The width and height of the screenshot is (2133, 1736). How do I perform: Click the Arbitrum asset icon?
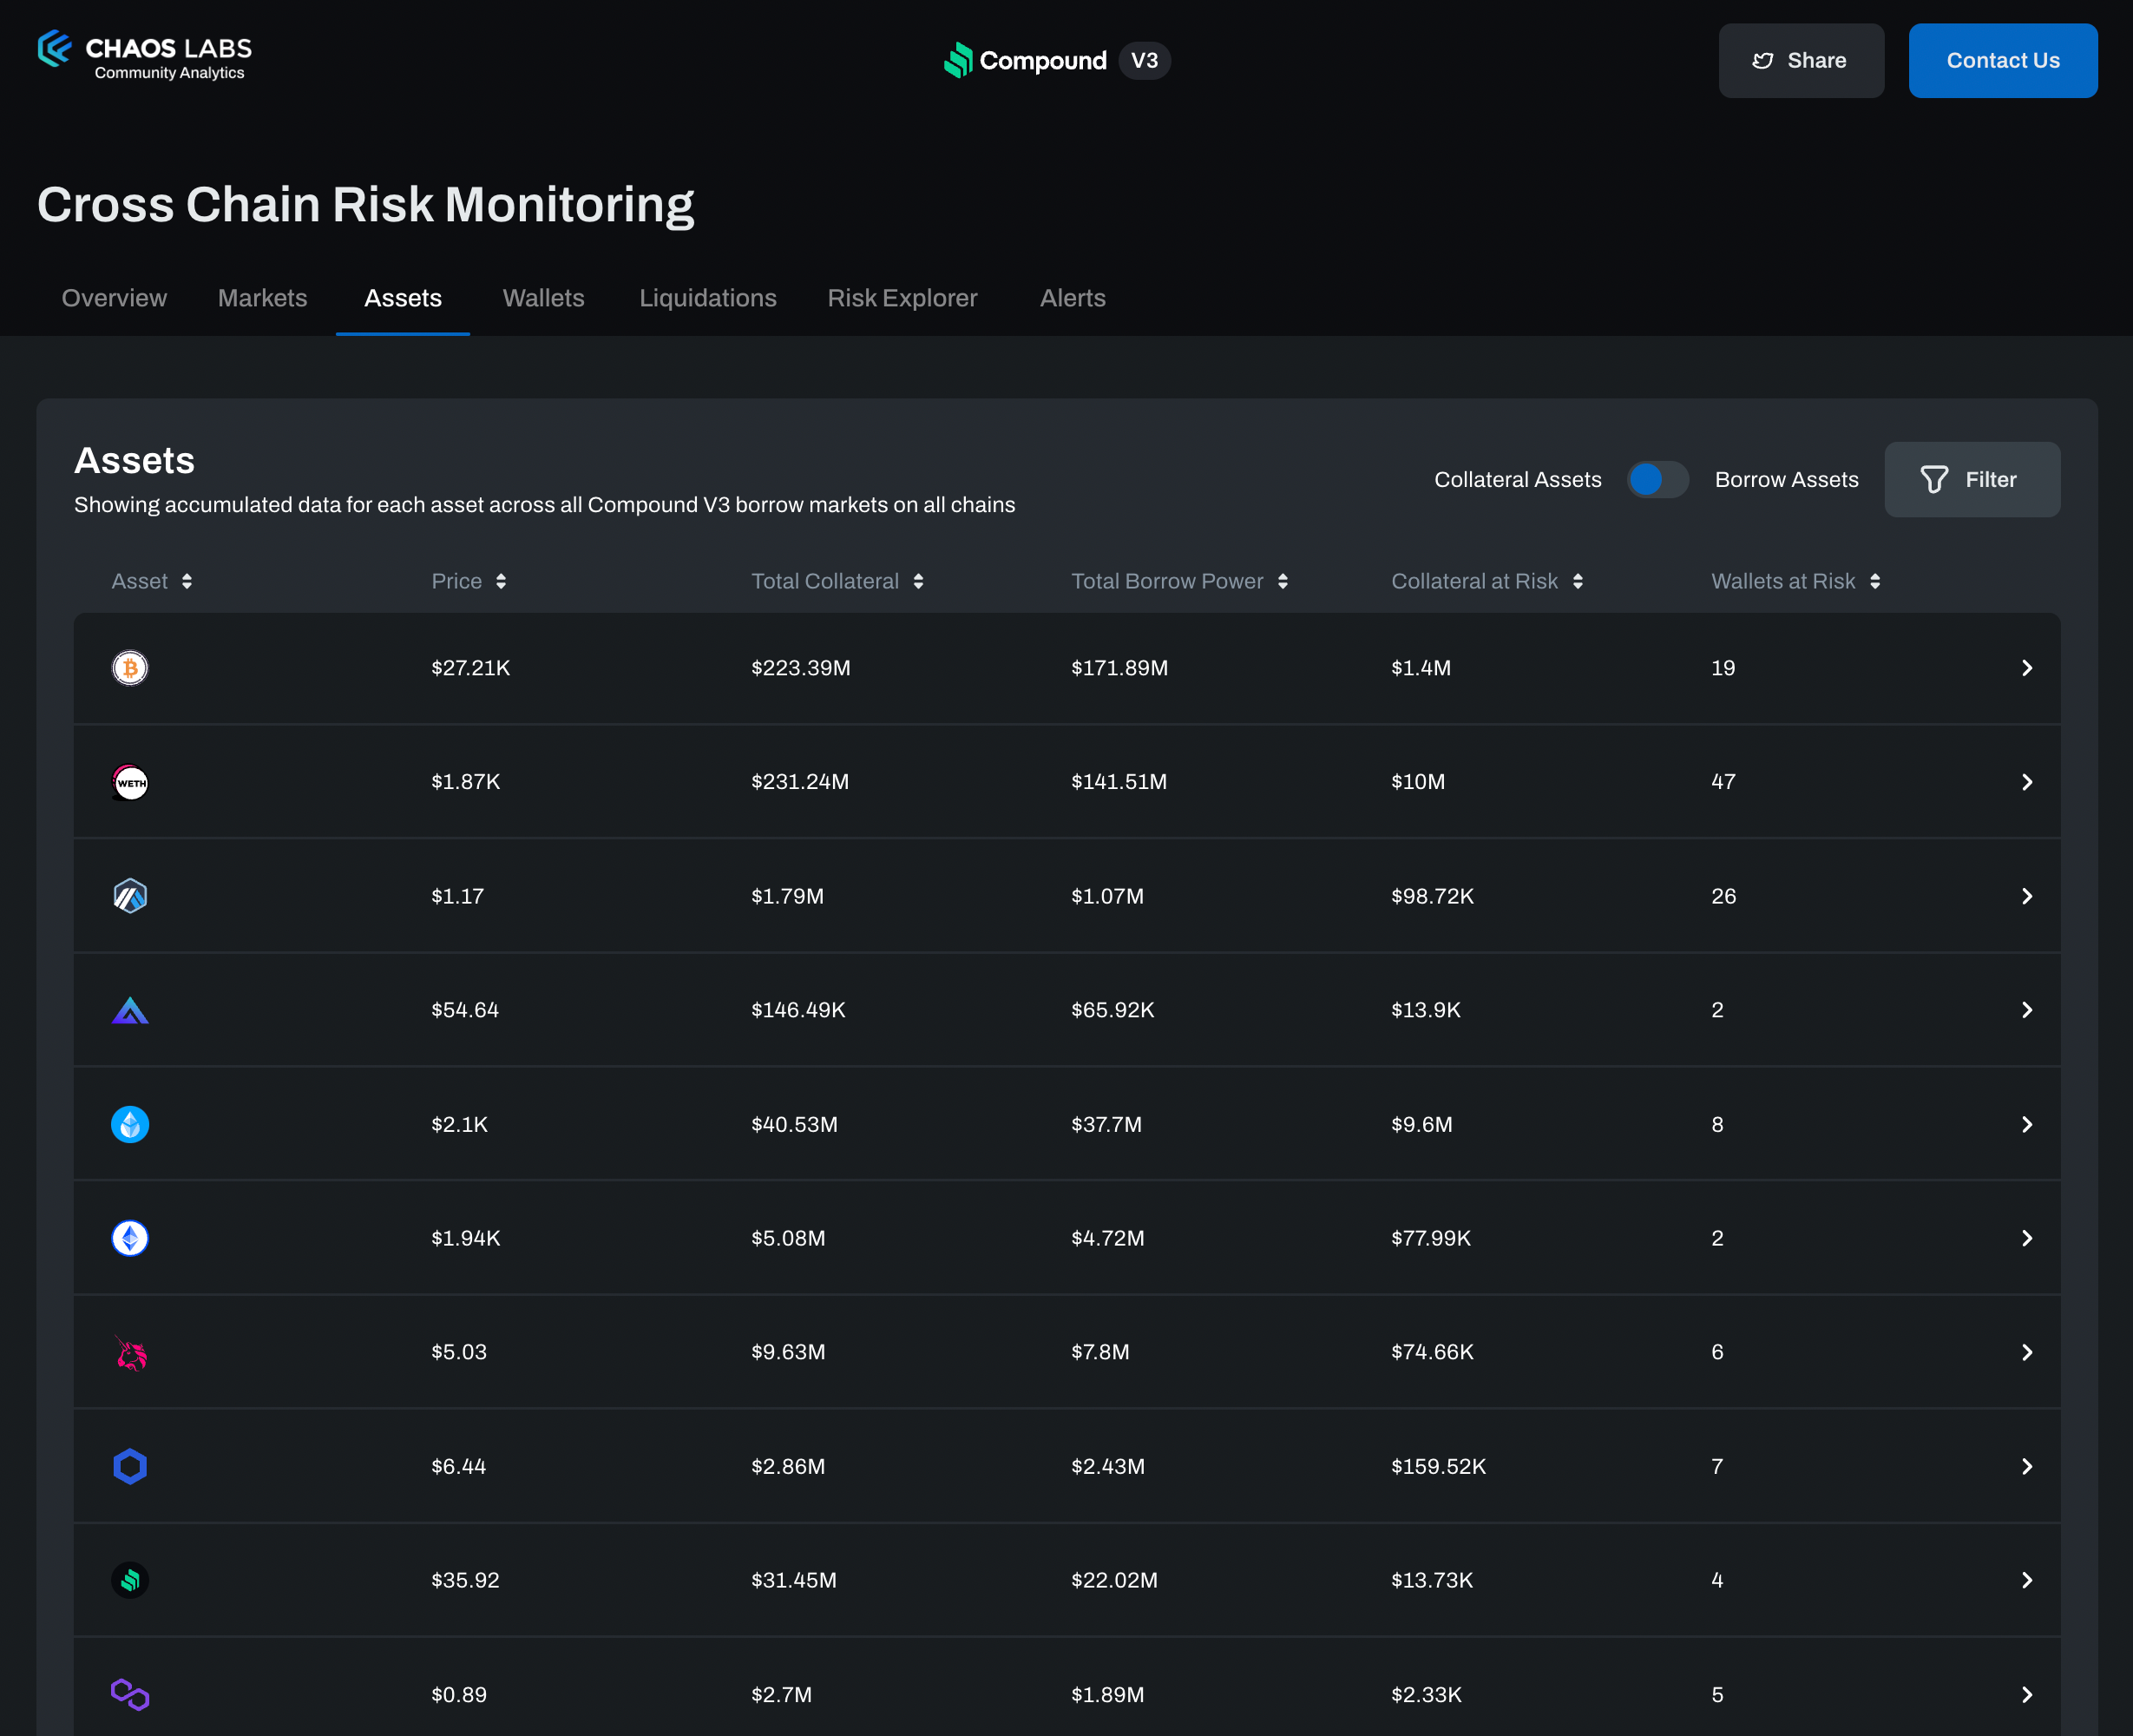coord(130,896)
